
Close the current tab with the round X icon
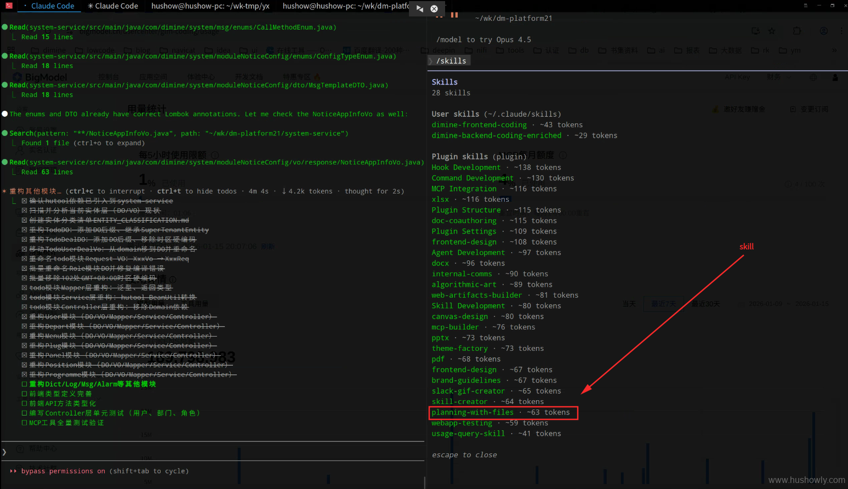(x=434, y=9)
